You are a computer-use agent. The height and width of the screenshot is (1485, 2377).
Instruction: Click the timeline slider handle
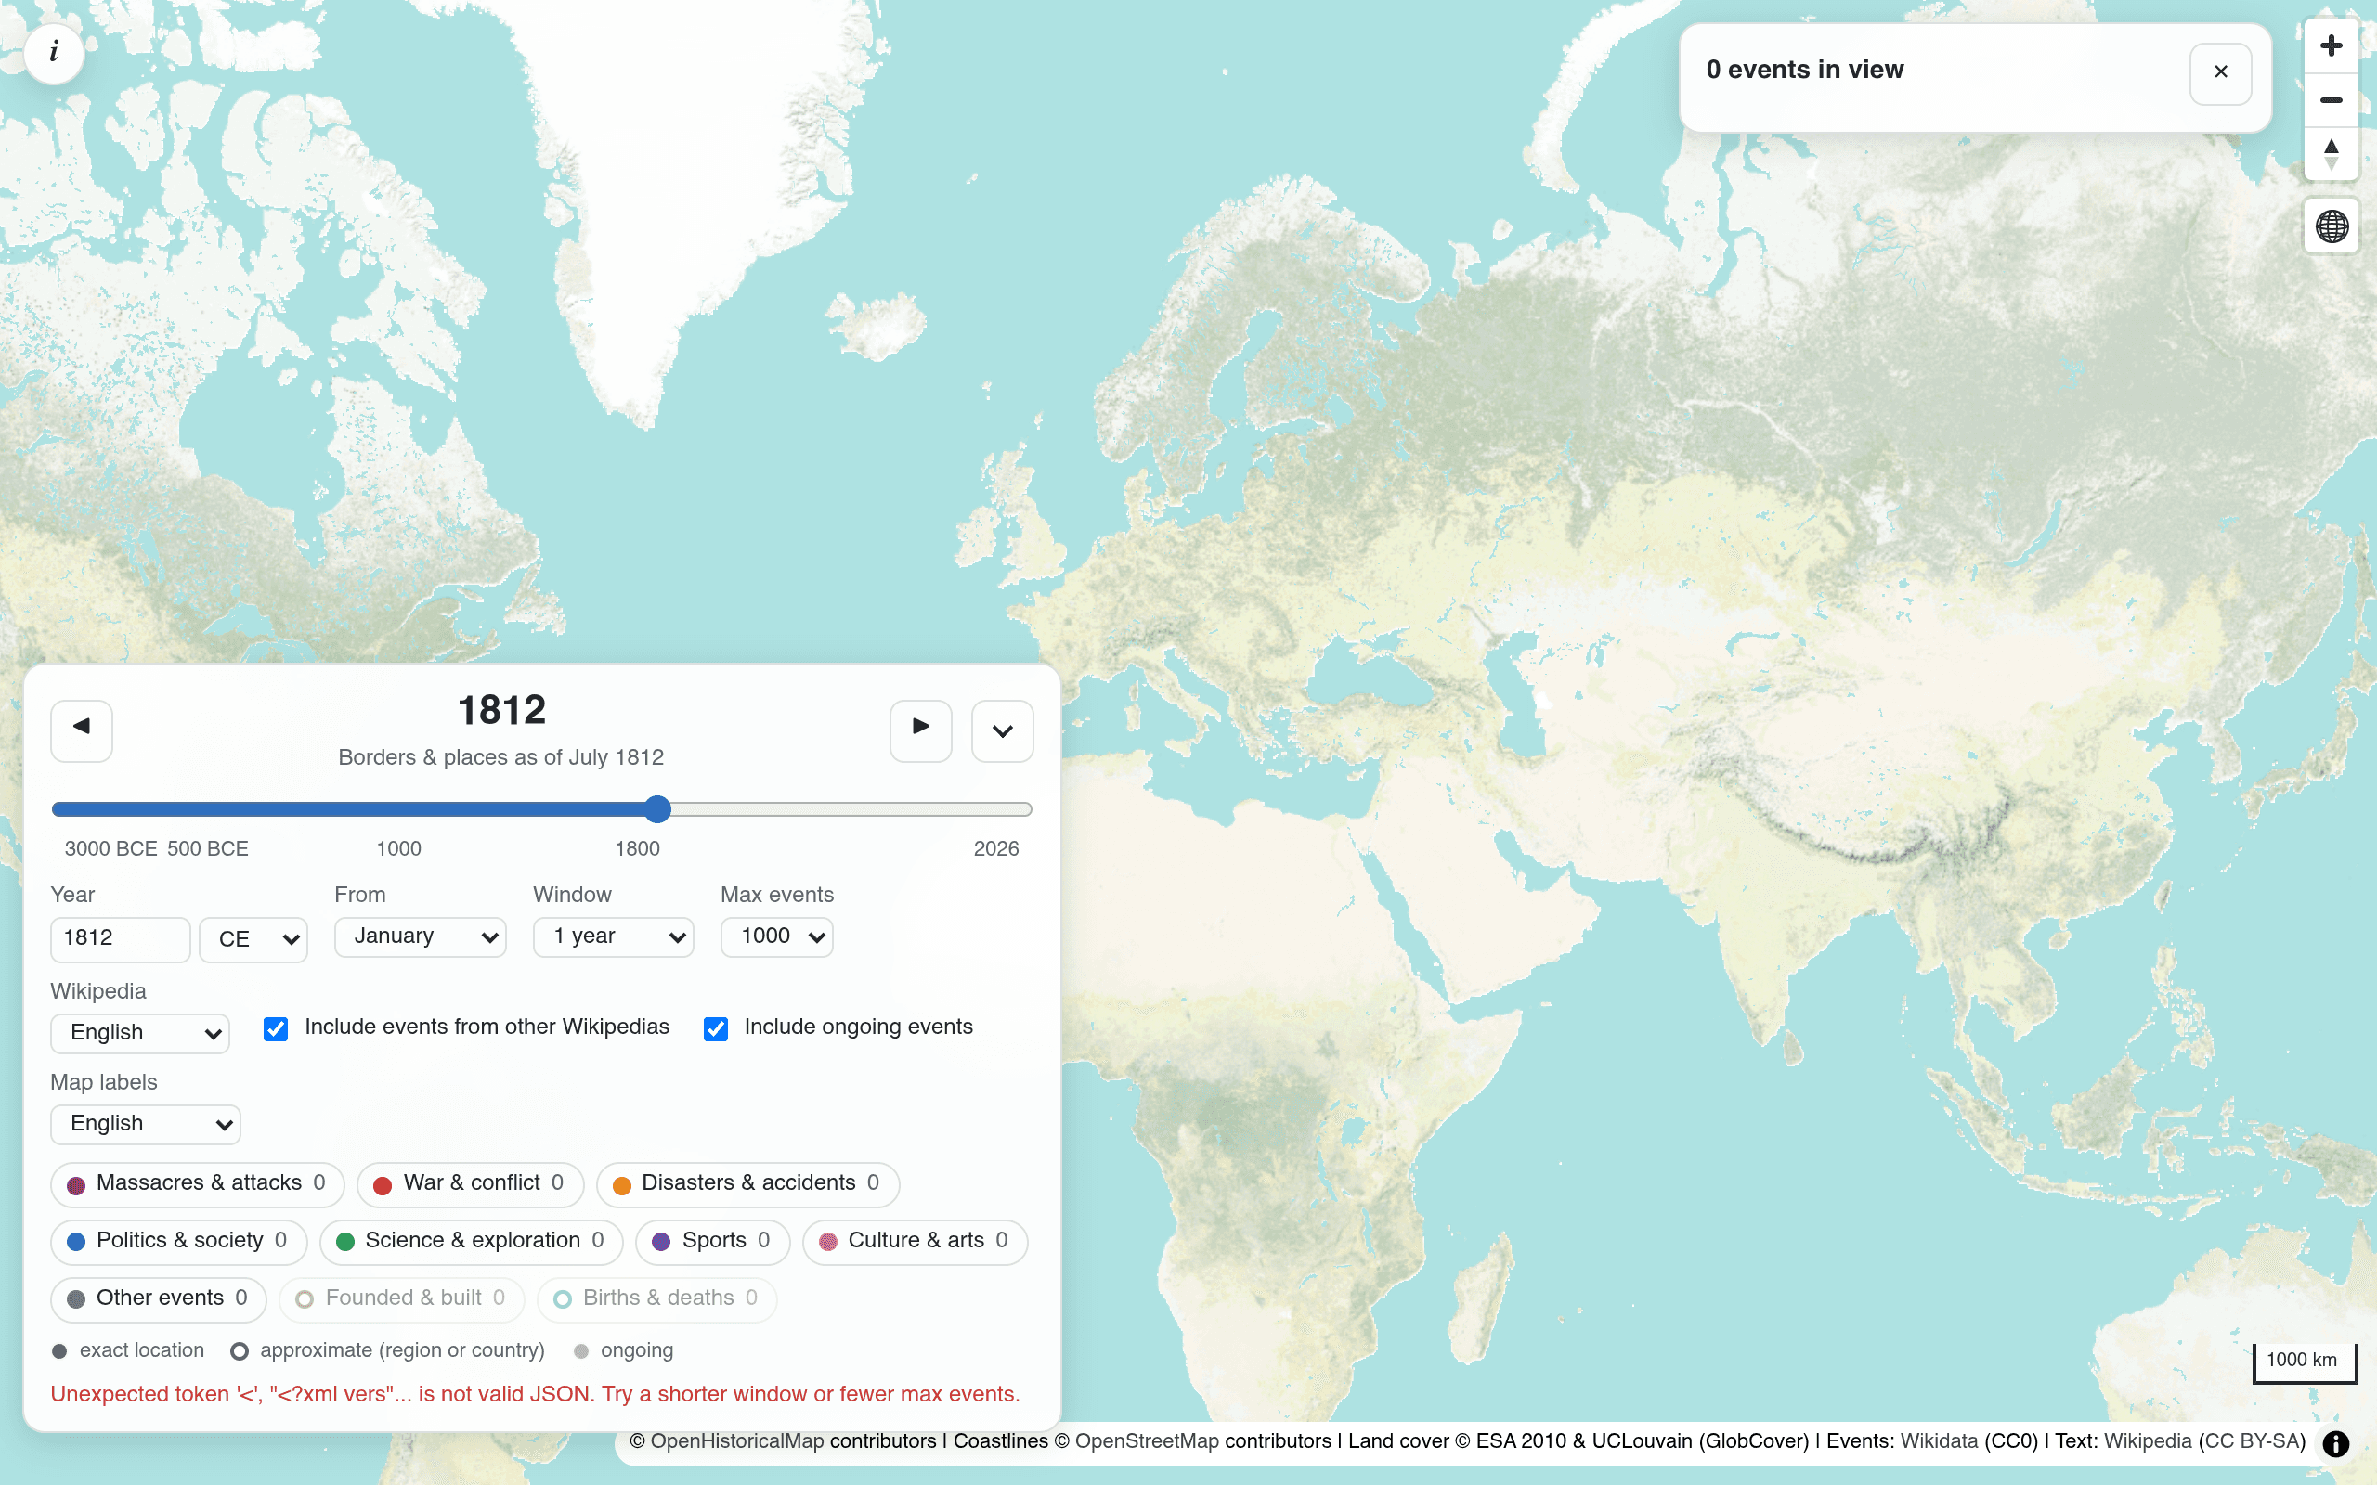[658, 809]
